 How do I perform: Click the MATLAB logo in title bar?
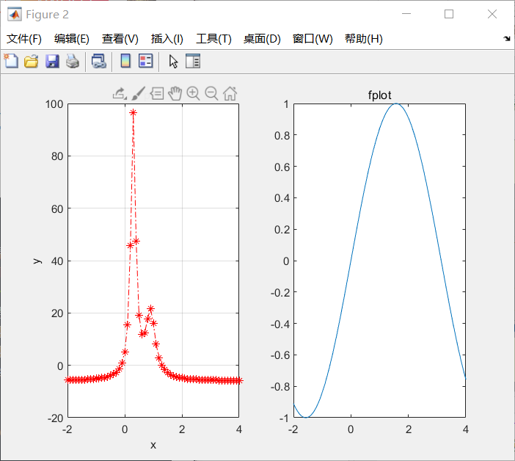(15, 14)
